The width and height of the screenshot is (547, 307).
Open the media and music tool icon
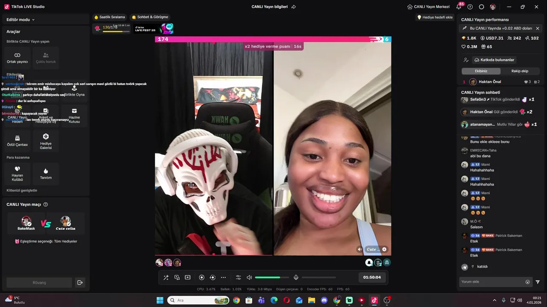(177, 278)
